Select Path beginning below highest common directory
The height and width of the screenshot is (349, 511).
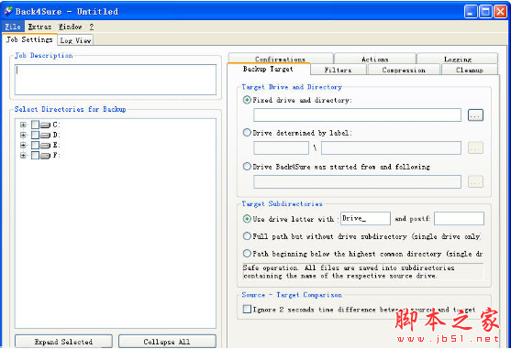pos(247,254)
